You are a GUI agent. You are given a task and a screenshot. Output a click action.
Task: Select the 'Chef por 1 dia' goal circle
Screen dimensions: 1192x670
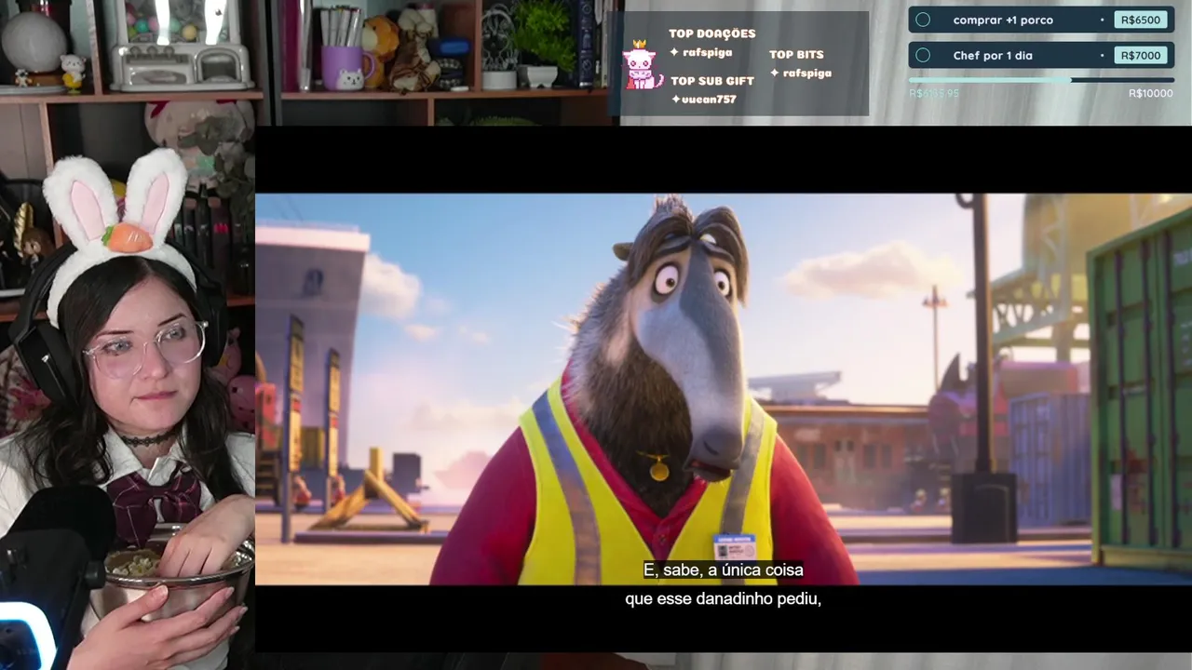pos(923,55)
